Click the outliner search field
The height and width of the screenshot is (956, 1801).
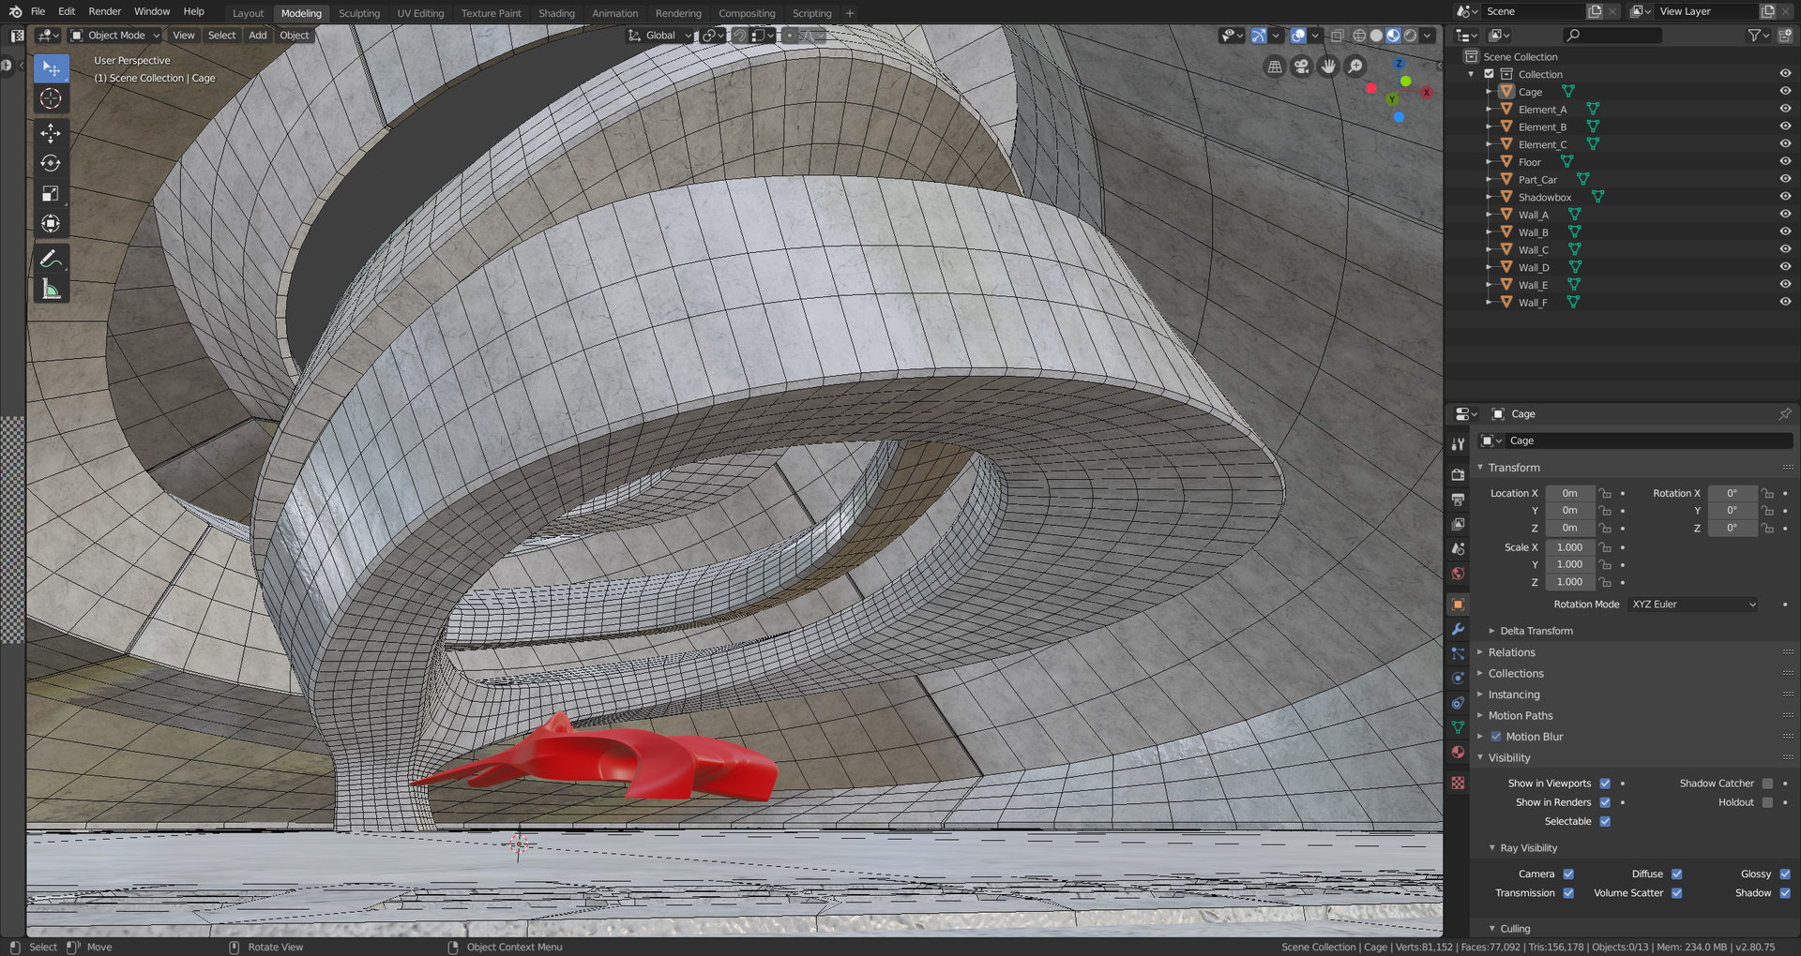coord(1613,35)
